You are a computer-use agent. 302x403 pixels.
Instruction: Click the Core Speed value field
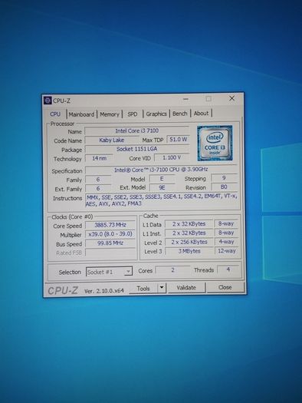pos(110,225)
